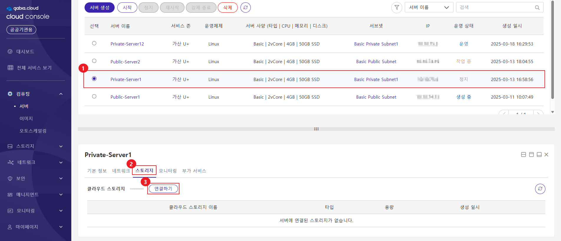Viewport: 561px width, 241px height.
Task: Open the dashboard (대시보드) sidebar item
Action: (x=25, y=52)
